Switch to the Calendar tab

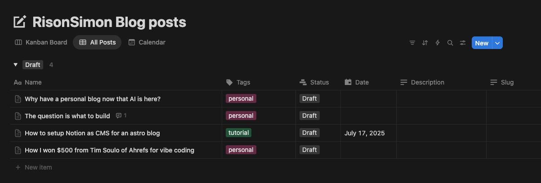(x=147, y=42)
